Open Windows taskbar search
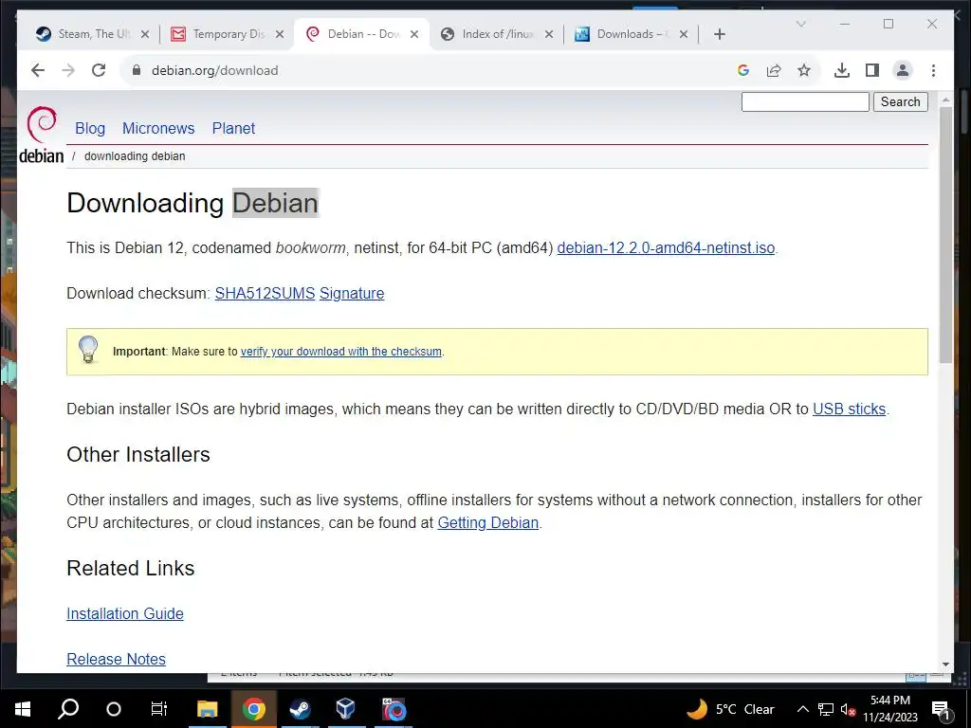This screenshot has height=728, width=971. pos(68,709)
